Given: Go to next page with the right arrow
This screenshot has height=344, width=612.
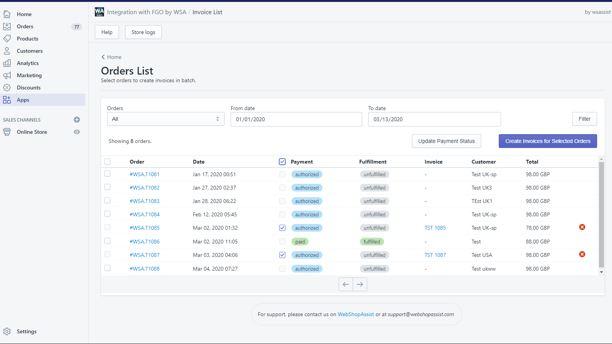Looking at the screenshot, I should 360,284.
